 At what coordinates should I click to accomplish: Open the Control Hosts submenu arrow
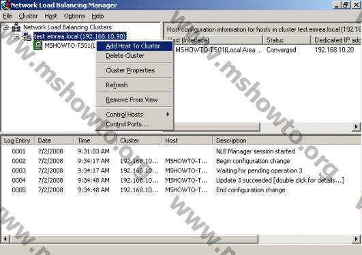[x=168, y=114]
